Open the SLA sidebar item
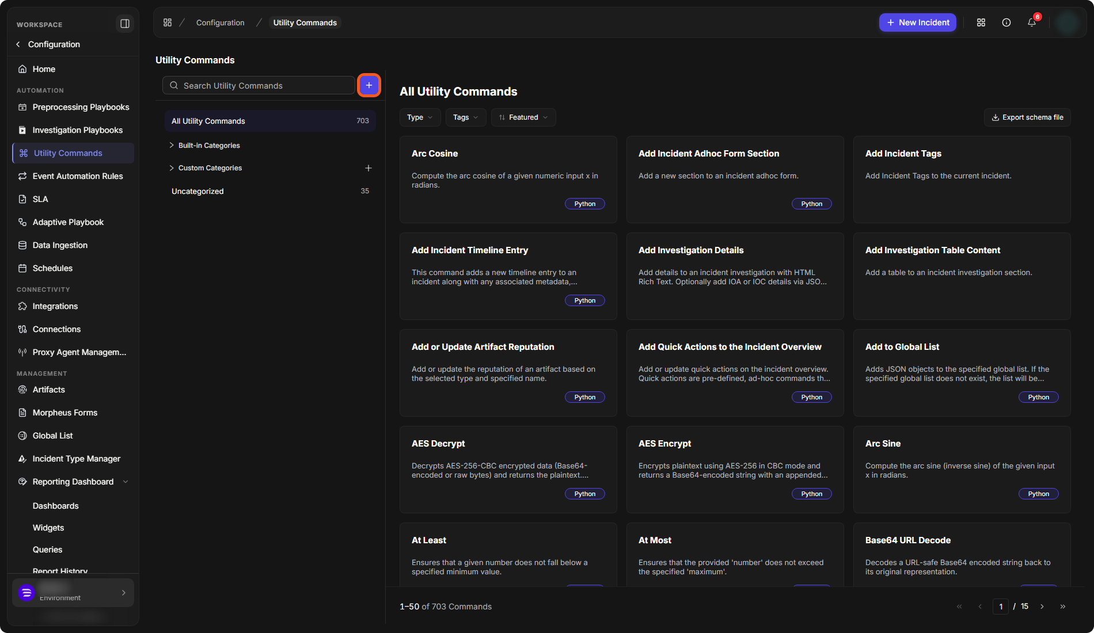This screenshot has width=1094, height=633. 73,199
